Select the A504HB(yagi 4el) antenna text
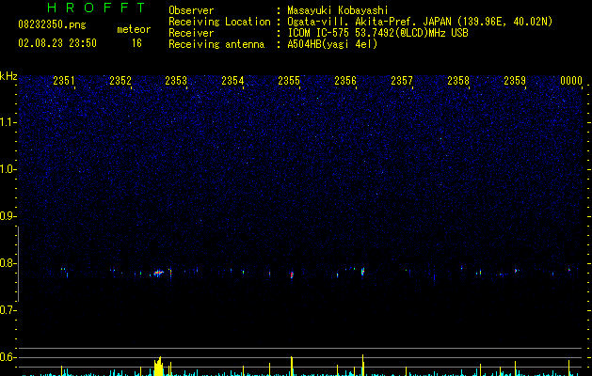 point(332,44)
